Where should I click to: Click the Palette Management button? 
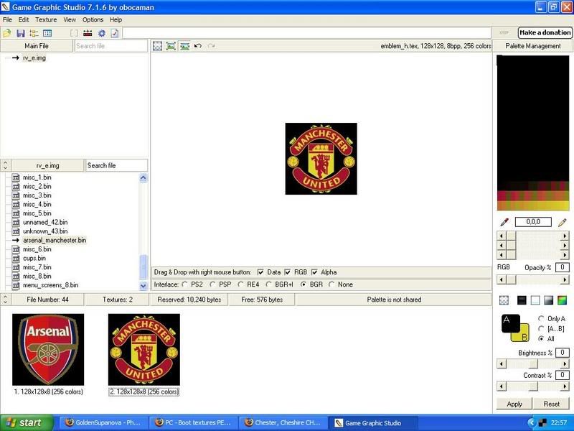[x=533, y=46]
